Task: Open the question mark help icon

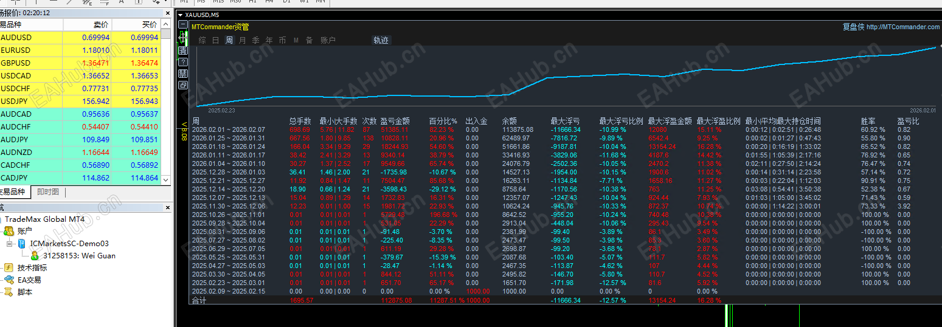Action: pos(183,62)
